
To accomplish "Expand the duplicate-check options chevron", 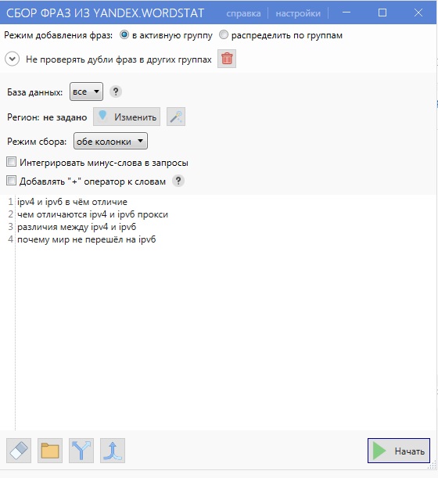I will point(13,59).
